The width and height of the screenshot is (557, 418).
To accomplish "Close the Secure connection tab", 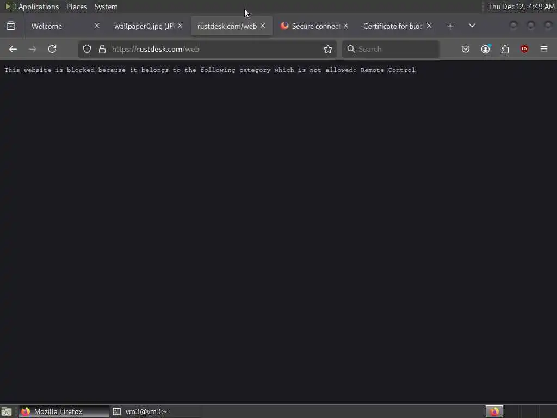I will (345, 26).
